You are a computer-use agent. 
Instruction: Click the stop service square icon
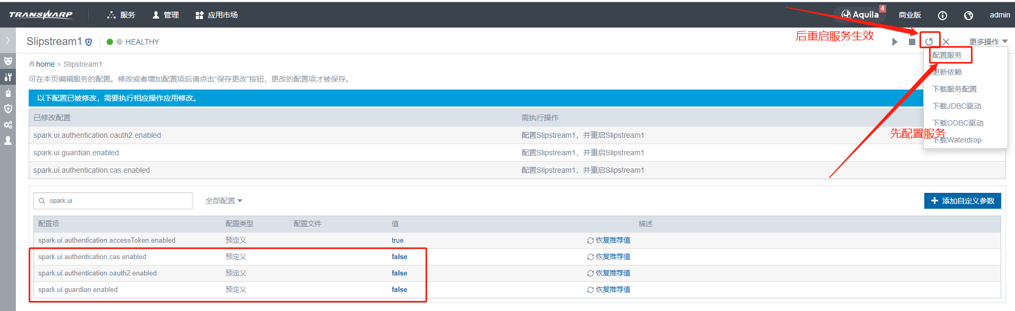(912, 42)
